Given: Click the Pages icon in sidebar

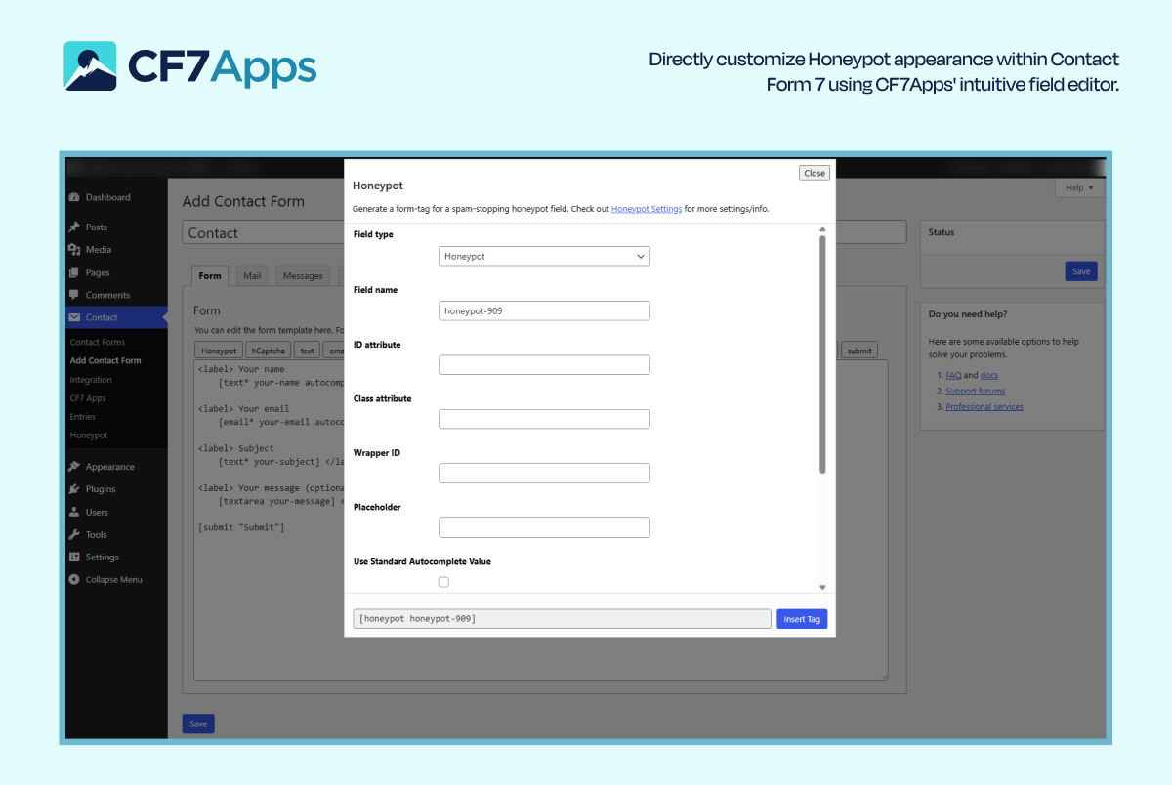Looking at the screenshot, I should pos(74,272).
